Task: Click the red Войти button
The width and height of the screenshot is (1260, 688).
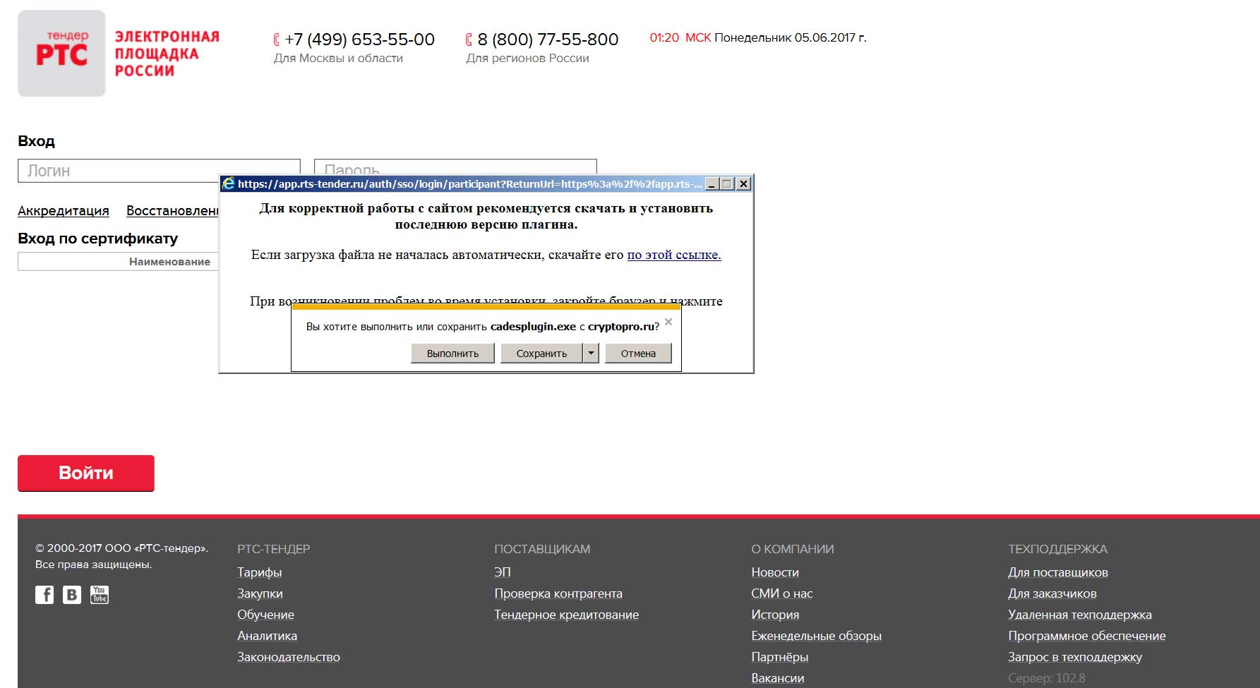Action: (x=86, y=473)
